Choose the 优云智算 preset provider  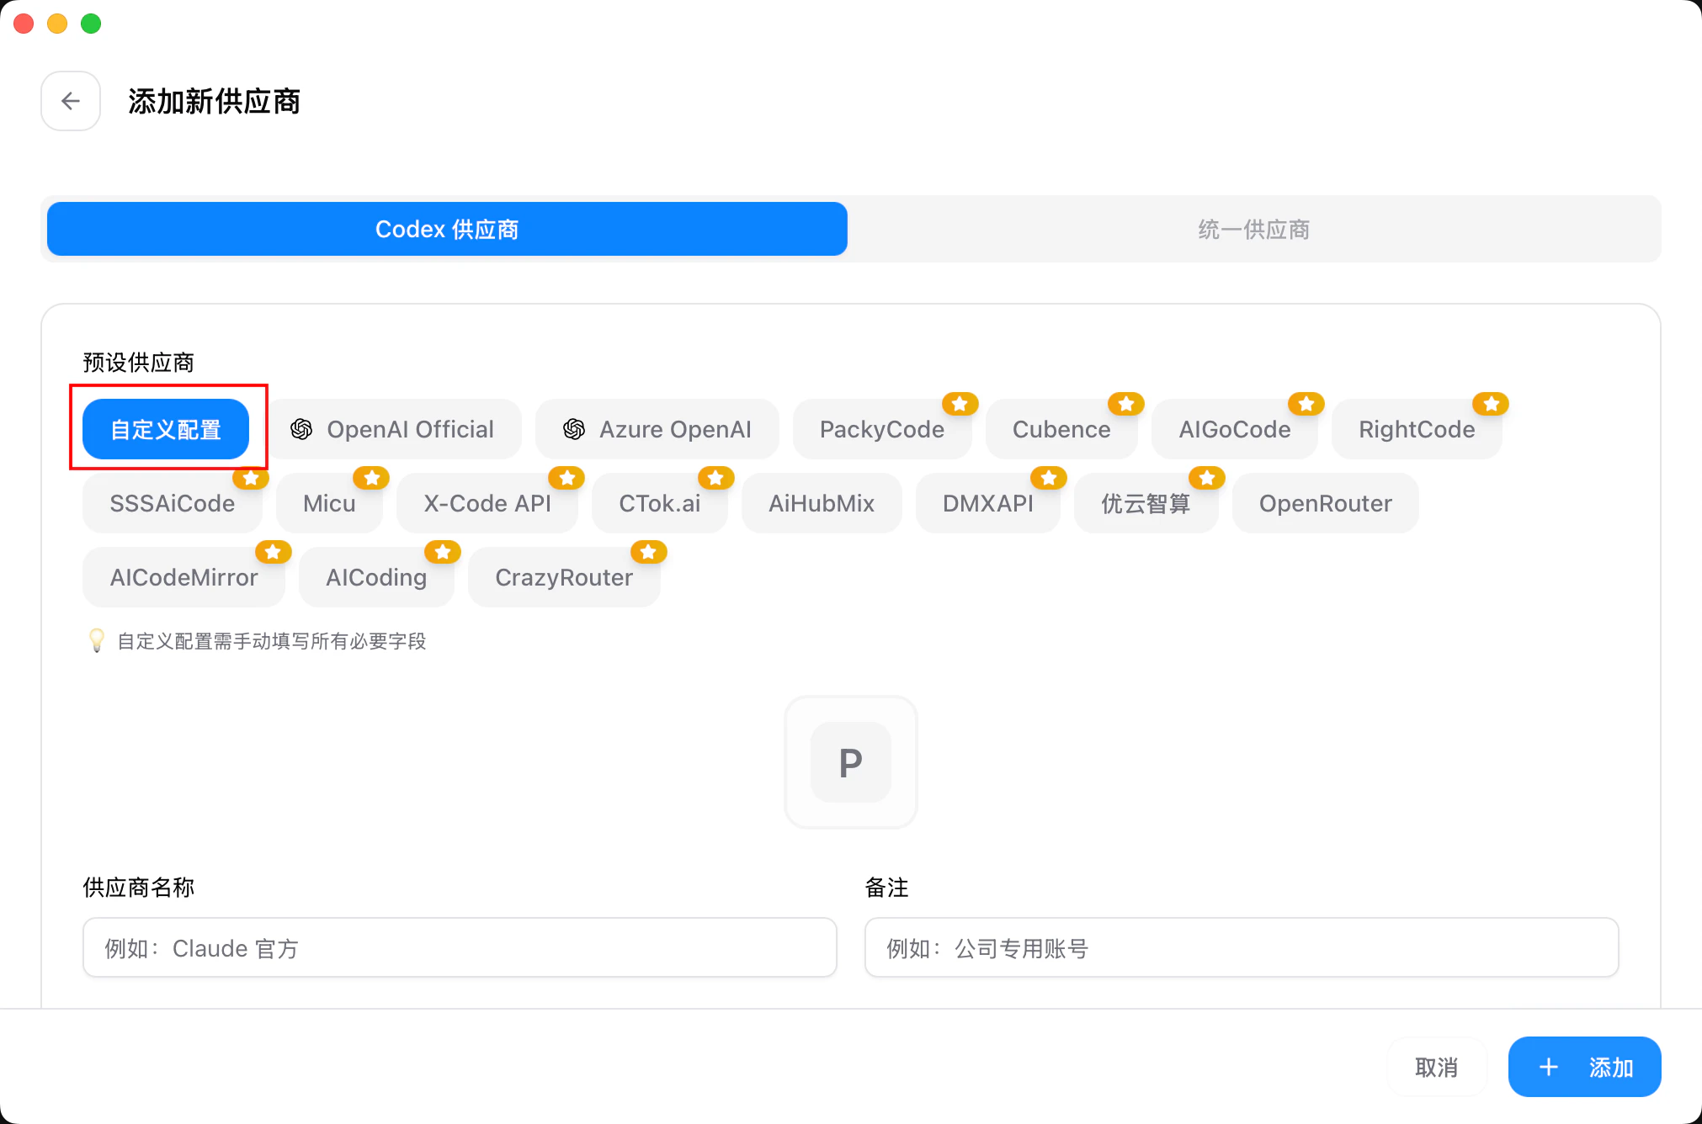(1145, 503)
